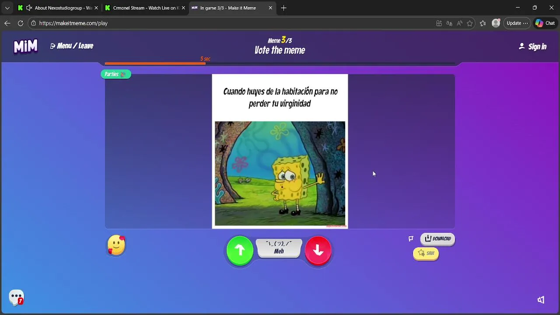Minimize the browser window
Screen dimensions: 560x315
coord(518,8)
